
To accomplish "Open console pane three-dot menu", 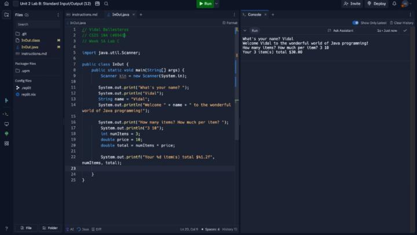I will tap(411, 14).
